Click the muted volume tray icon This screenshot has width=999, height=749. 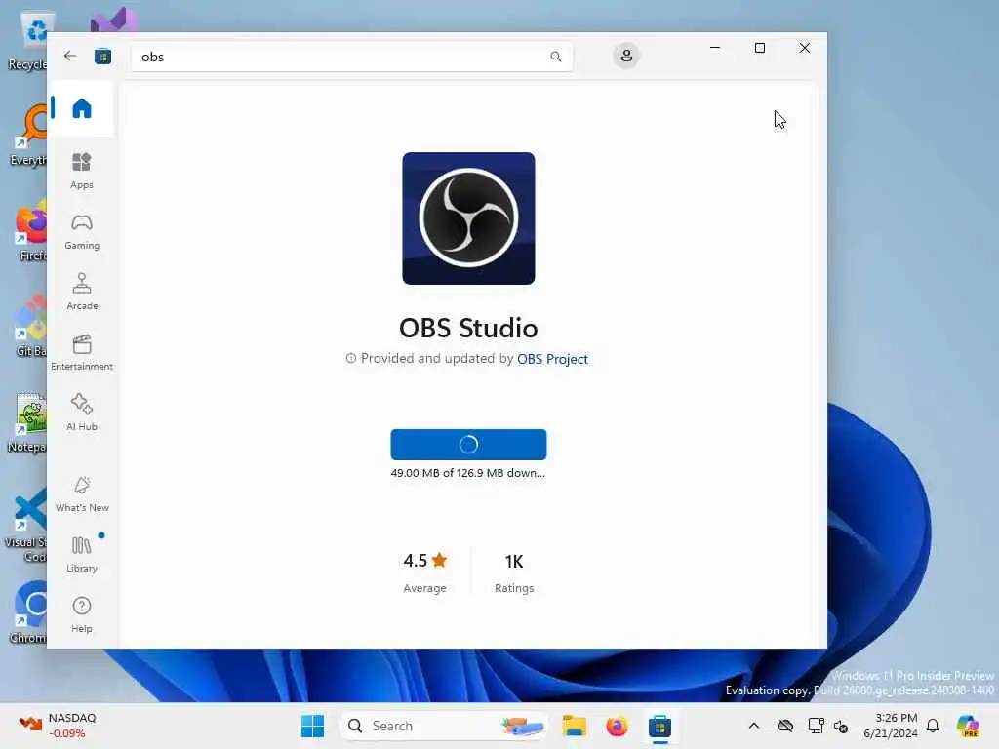[x=841, y=726]
